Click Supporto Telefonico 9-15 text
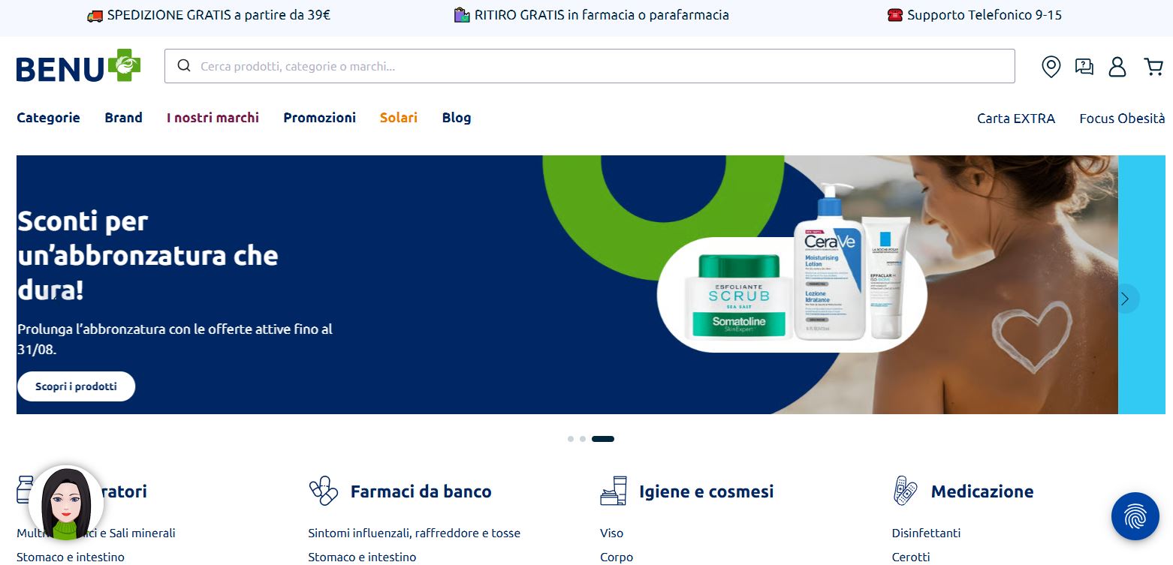This screenshot has height=565, width=1173. [x=985, y=15]
